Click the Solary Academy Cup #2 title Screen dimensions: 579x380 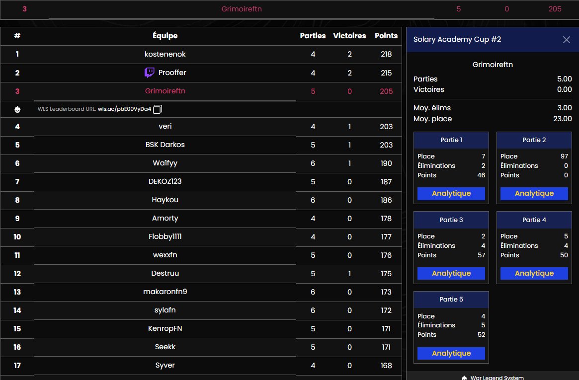point(457,39)
